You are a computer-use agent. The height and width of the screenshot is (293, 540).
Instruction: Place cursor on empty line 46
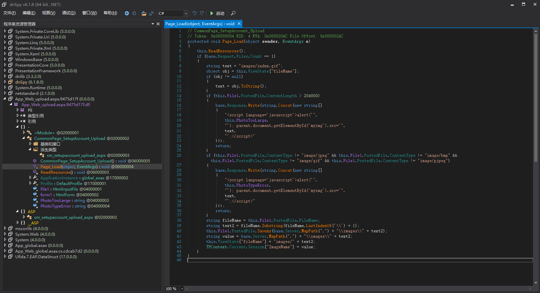[360, 260]
